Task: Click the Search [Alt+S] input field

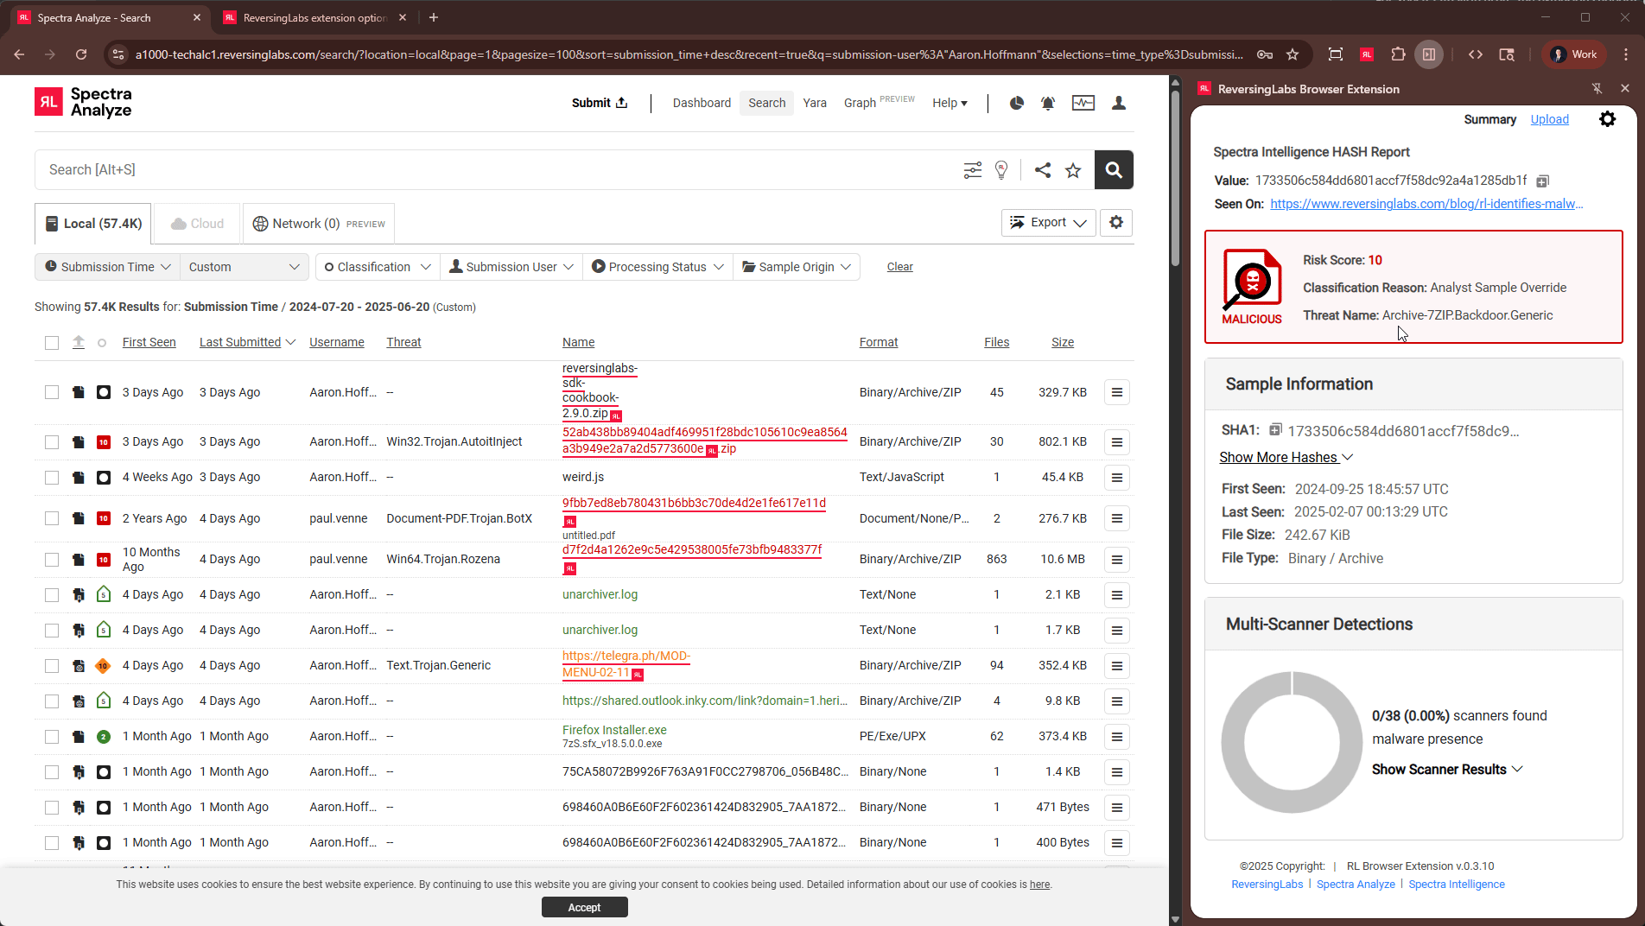Action: (x=497, y=170)
